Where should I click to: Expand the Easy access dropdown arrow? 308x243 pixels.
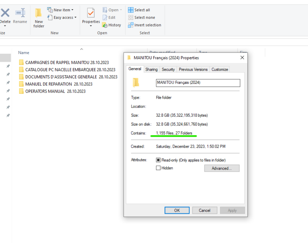pyautogui.click(x=75, y=18)
